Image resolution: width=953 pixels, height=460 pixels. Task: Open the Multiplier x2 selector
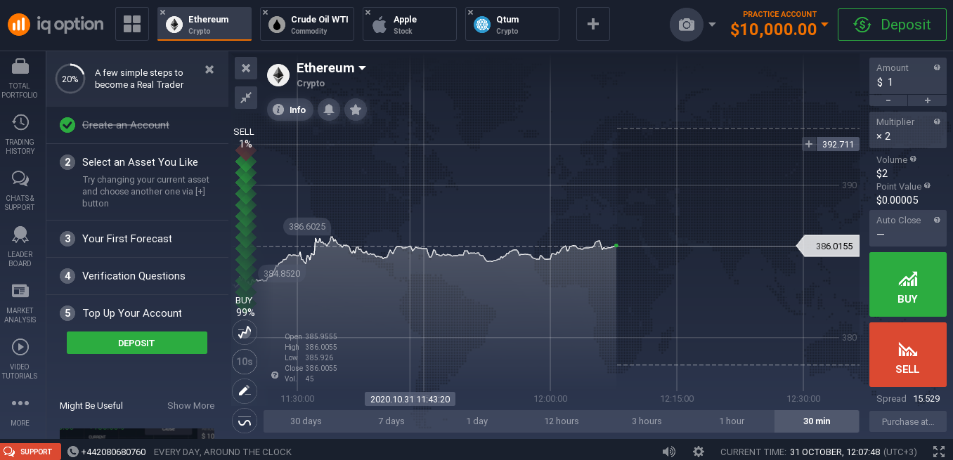[907, 129]
